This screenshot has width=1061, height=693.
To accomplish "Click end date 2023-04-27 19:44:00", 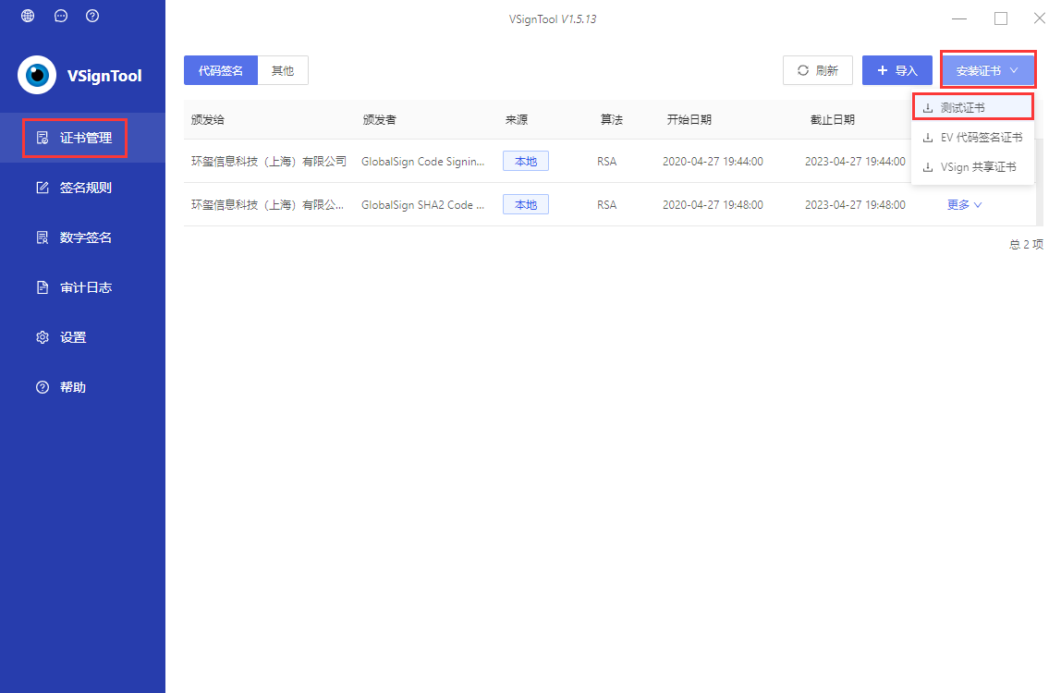I will point(855,162).
